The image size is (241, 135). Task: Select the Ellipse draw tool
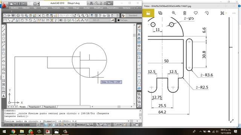3,61
